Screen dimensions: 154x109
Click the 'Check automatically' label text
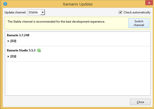pos(137,12)
